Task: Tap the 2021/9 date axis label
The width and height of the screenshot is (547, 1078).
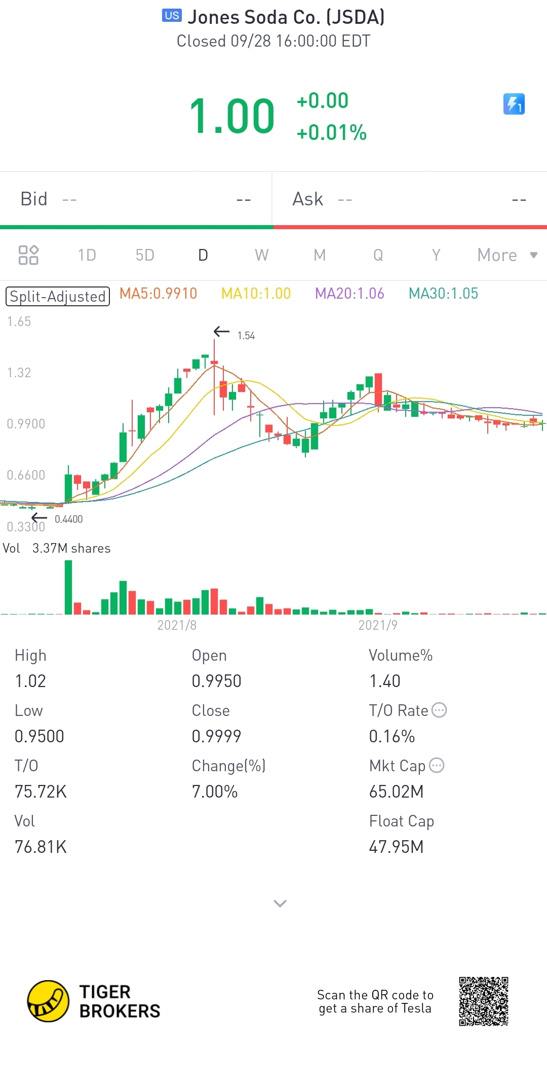Action: pos(378,625)
